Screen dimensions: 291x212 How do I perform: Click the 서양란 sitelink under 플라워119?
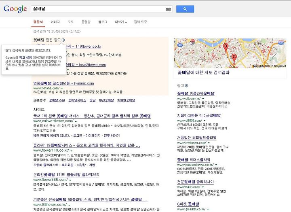pyautogui.click(x=81, y=165)
